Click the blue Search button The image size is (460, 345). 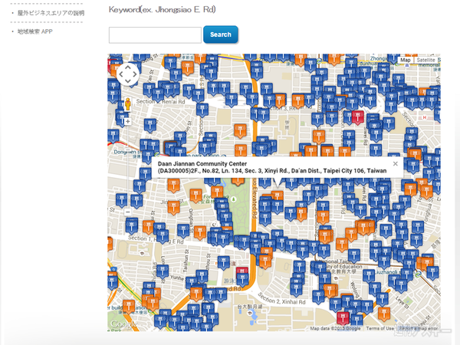pyautogui.click(x=221, y=34)
